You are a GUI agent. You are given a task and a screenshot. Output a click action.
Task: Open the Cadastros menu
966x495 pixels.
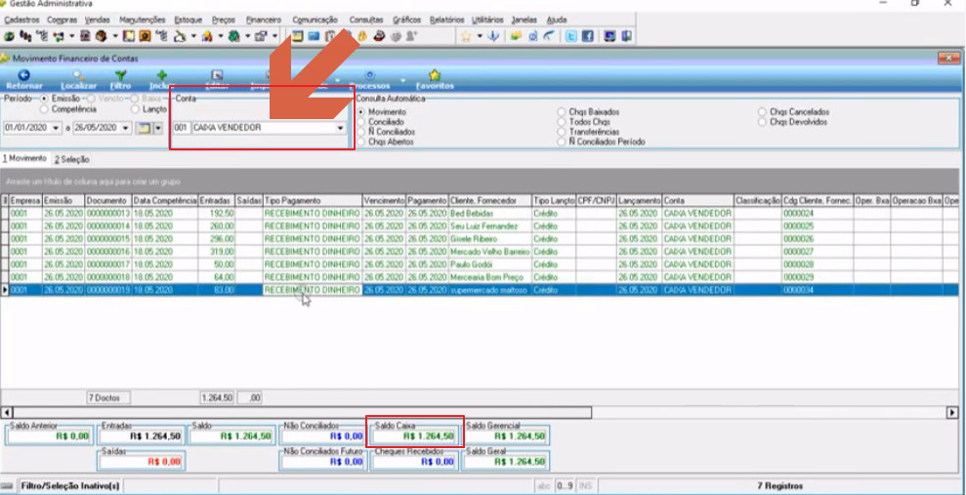pyautogui.click(x=21, y=20)
